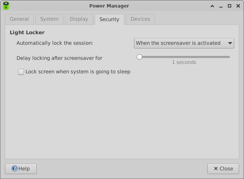Click the Close button
244x179 pixels.
click(223, 169)
